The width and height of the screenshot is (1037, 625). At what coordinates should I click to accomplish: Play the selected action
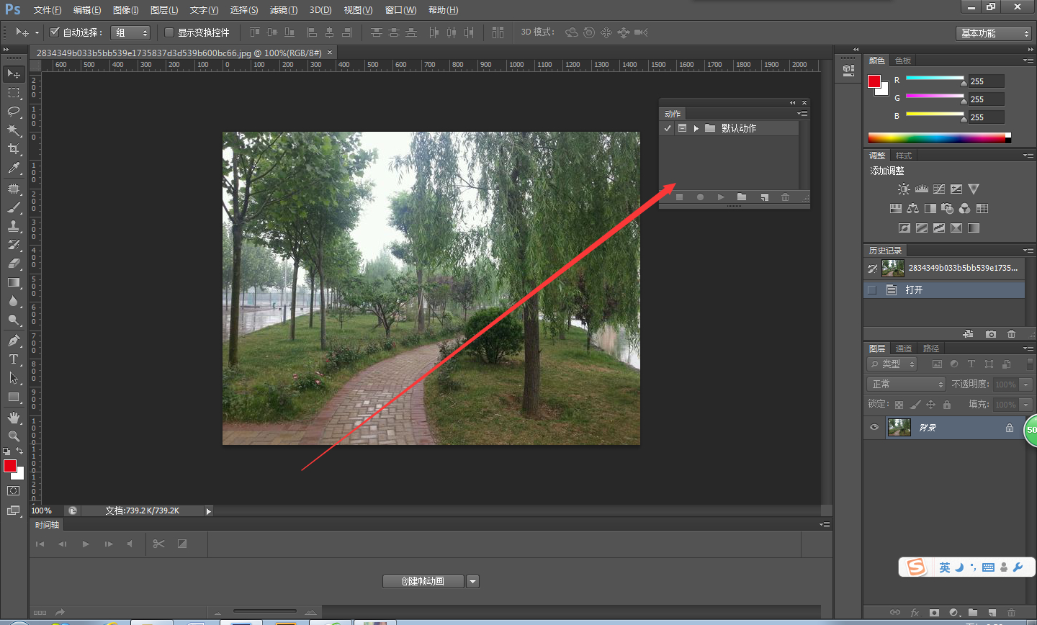click(x=721, y=197)
